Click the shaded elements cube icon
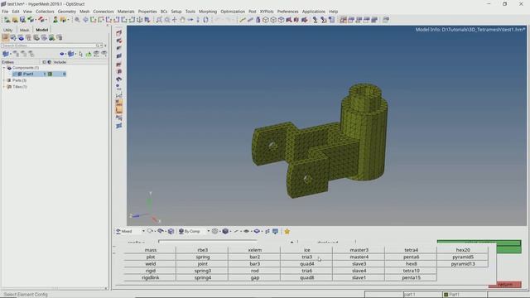The height and width of the screenshot is (298, 530). coord(225,232)
